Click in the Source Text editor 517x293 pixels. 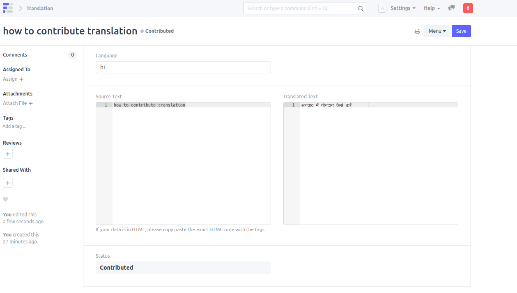[x=191, y=164]
